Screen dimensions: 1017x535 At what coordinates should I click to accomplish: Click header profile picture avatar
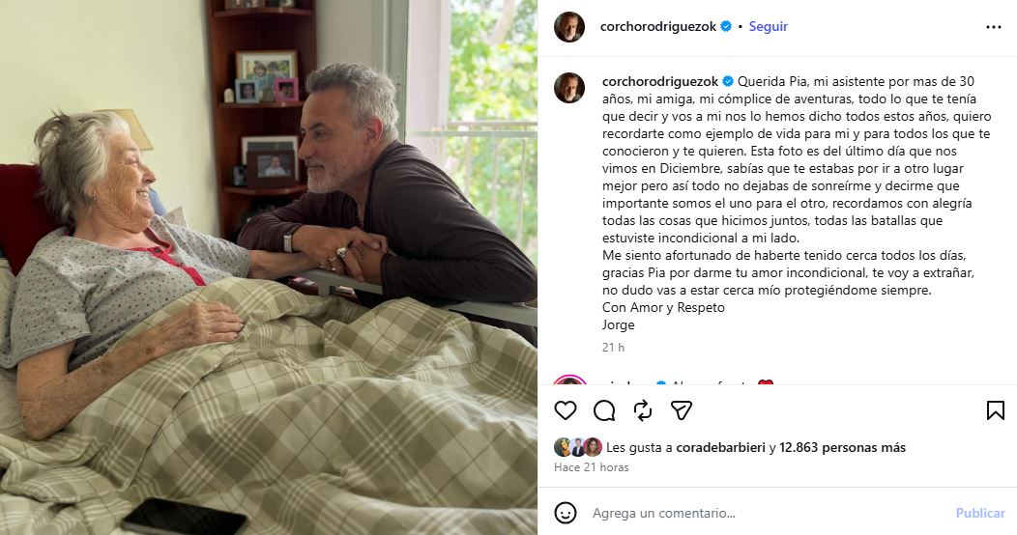pos(568,26)
